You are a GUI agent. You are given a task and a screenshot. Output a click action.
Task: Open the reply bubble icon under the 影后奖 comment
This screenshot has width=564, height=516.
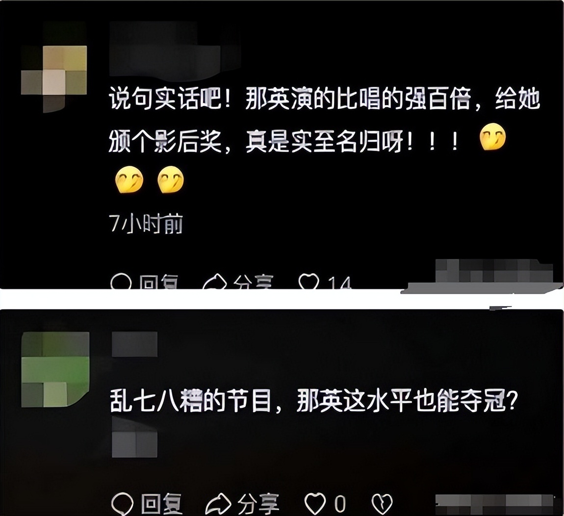121,282
